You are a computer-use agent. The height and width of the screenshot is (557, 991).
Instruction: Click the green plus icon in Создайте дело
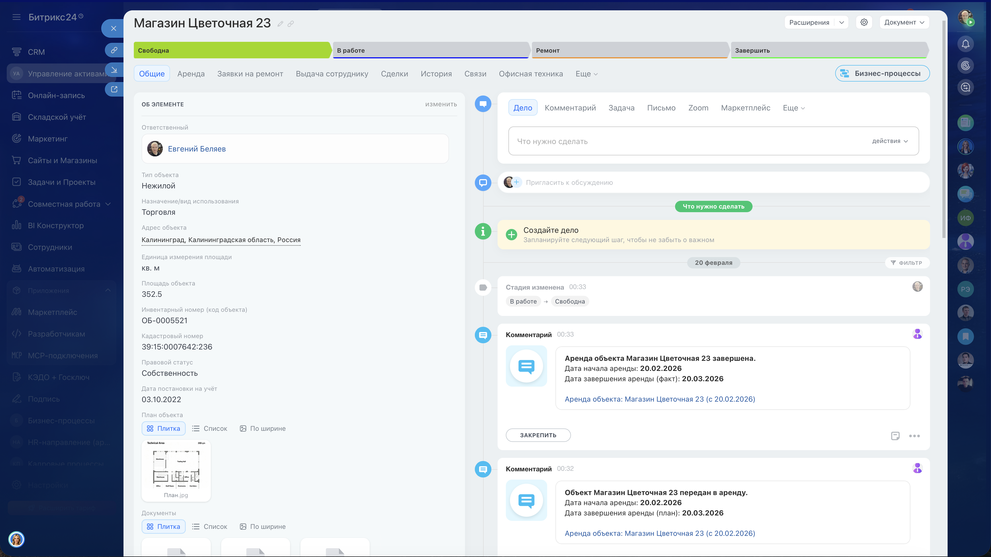(511, 234)
